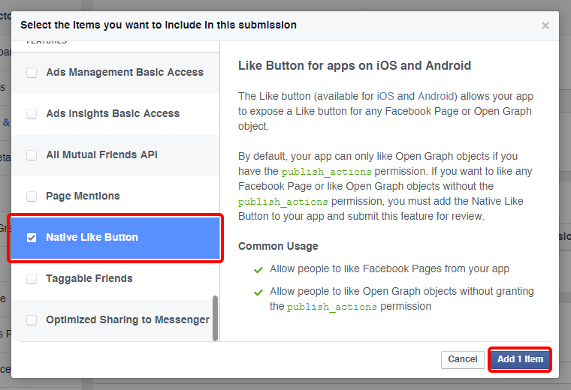Select Ads Management Basic Access label

pos(125,73)
